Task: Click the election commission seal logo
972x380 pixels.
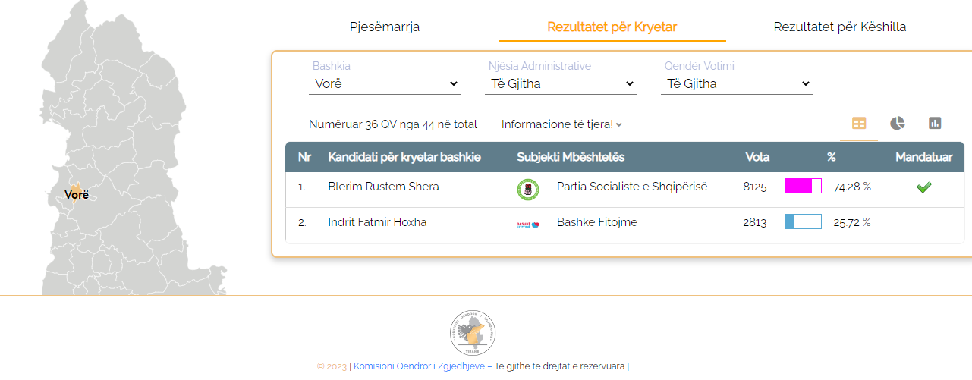Action: pyautogui.click(x=473, y=333)
